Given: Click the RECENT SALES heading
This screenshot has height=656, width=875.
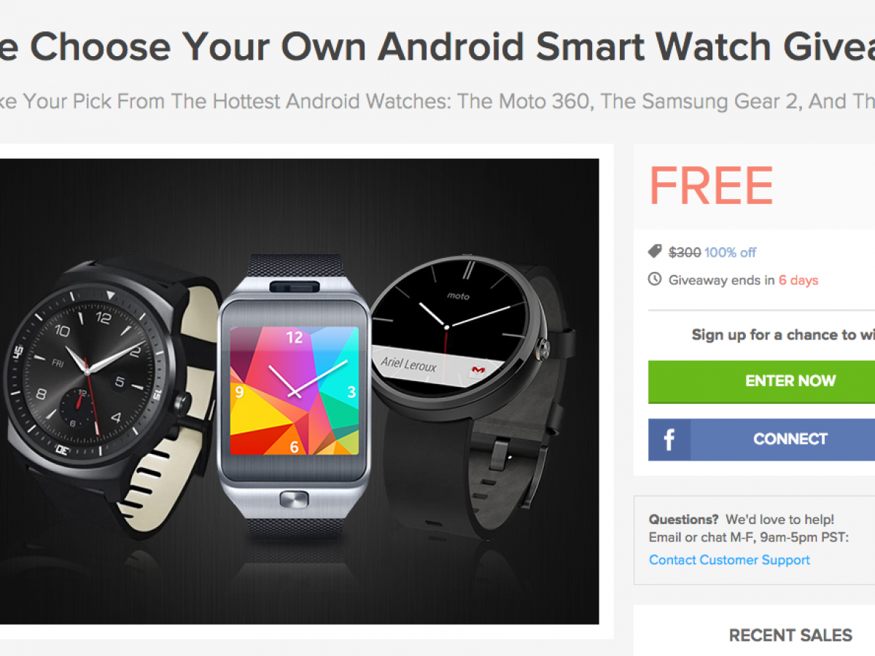Looking at the screenshot, I should click(x=790, y=635).
